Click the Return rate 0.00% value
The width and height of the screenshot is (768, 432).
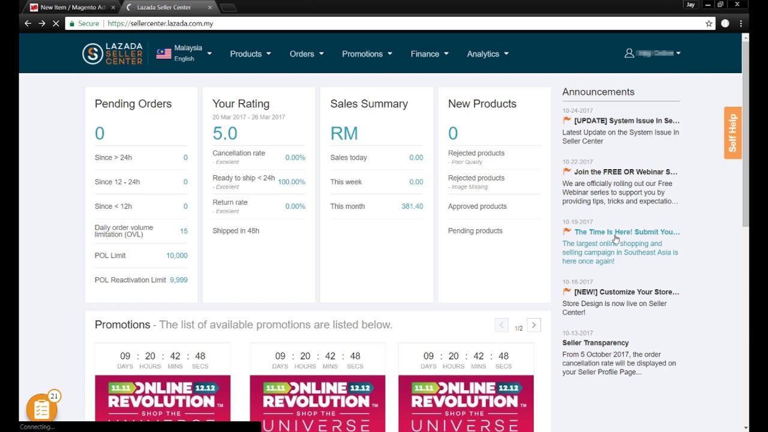[x=295, y=206]
